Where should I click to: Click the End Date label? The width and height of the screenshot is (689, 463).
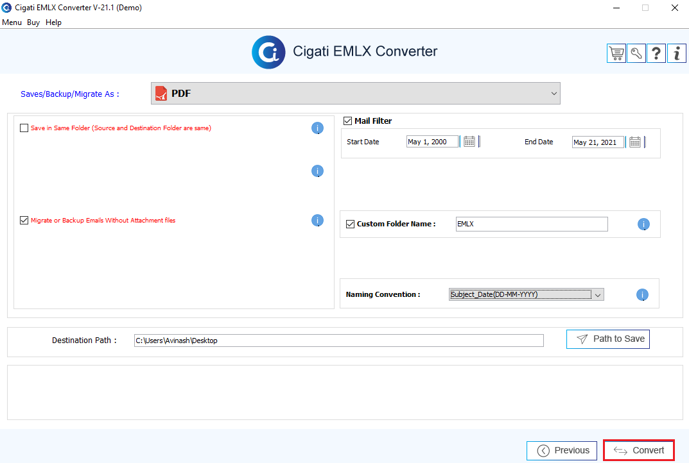pos(539,142)
